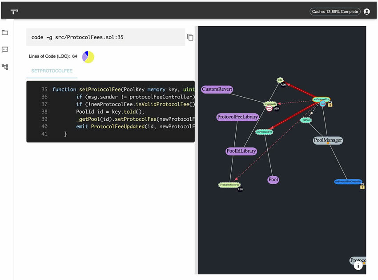The image size is (378, 280).
Task: Click the red badge under revertWith node
Action: coord(269,108)
